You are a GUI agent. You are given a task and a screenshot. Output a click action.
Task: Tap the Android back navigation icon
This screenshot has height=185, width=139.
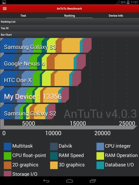pos(46,181)
